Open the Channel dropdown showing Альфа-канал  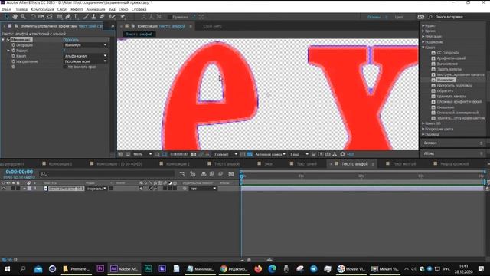click(x=85, y=56)
